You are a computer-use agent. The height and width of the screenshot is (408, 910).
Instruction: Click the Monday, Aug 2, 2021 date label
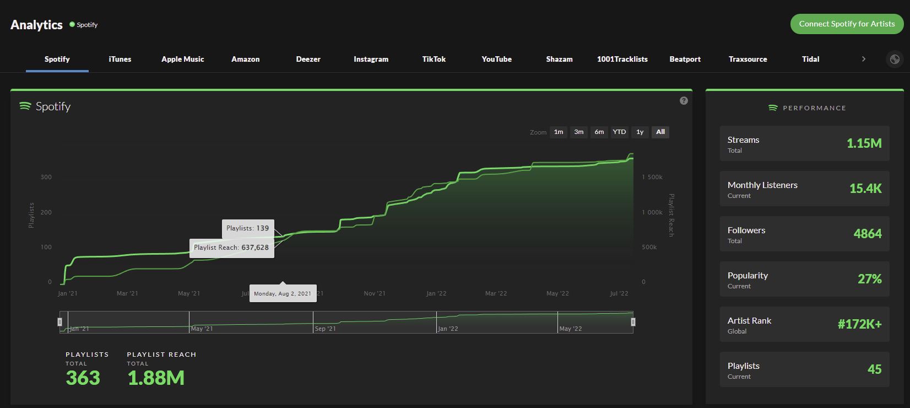(x=283, y=294)
